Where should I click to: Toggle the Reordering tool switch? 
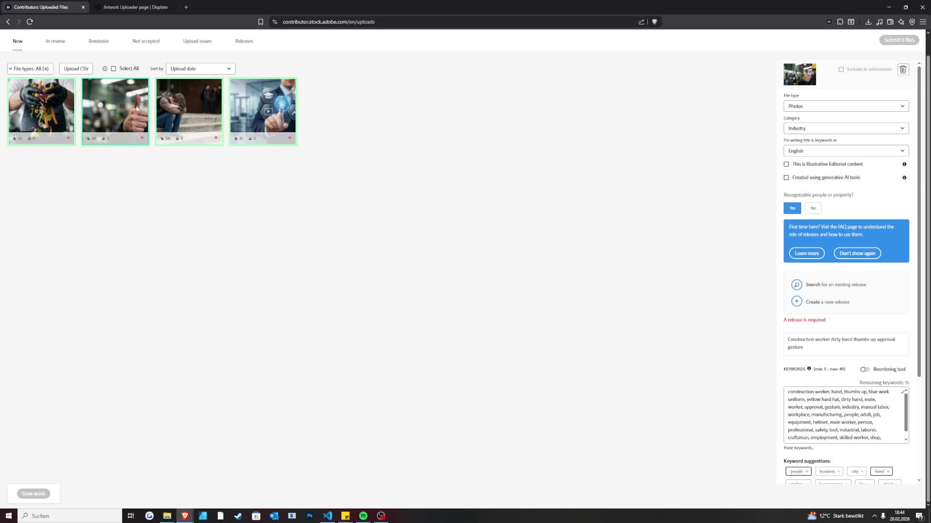pos(865,369)
